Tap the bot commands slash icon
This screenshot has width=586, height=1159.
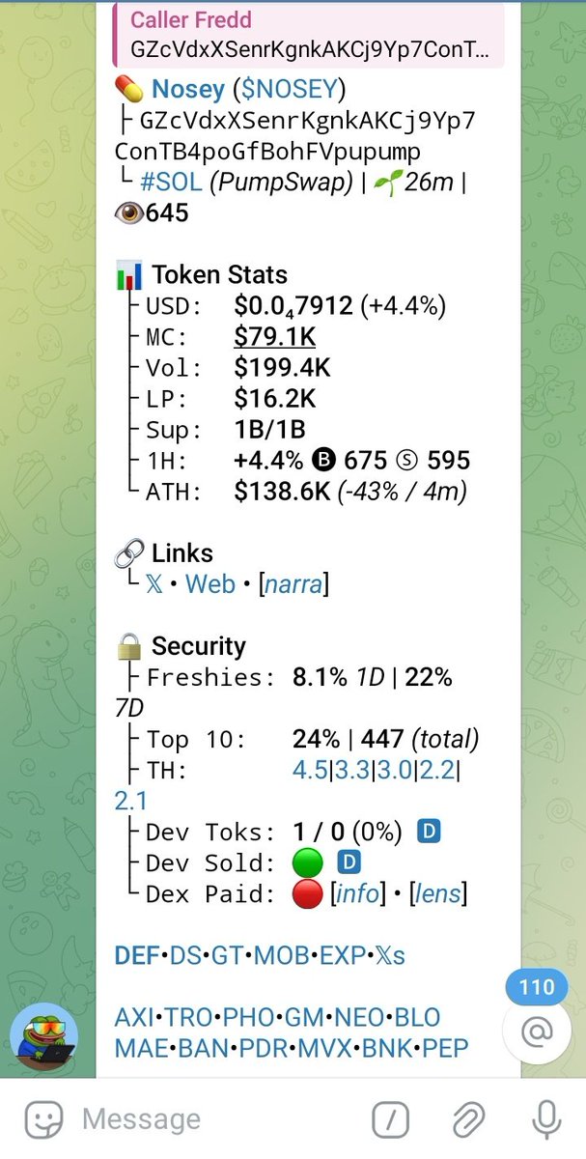pos(390,1120)
